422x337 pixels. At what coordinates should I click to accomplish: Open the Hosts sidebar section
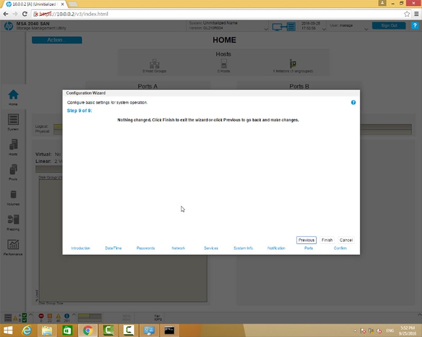point(13,147)
